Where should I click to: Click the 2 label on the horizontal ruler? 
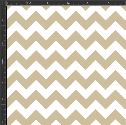(x=87, y=3)
